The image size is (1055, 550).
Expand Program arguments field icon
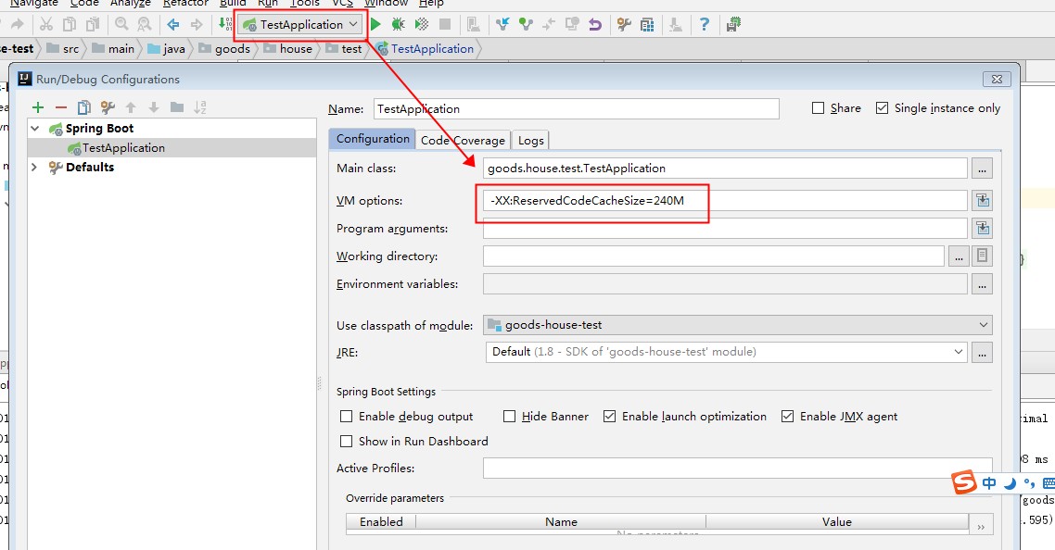pyautogui.click(x=983, y=229)
